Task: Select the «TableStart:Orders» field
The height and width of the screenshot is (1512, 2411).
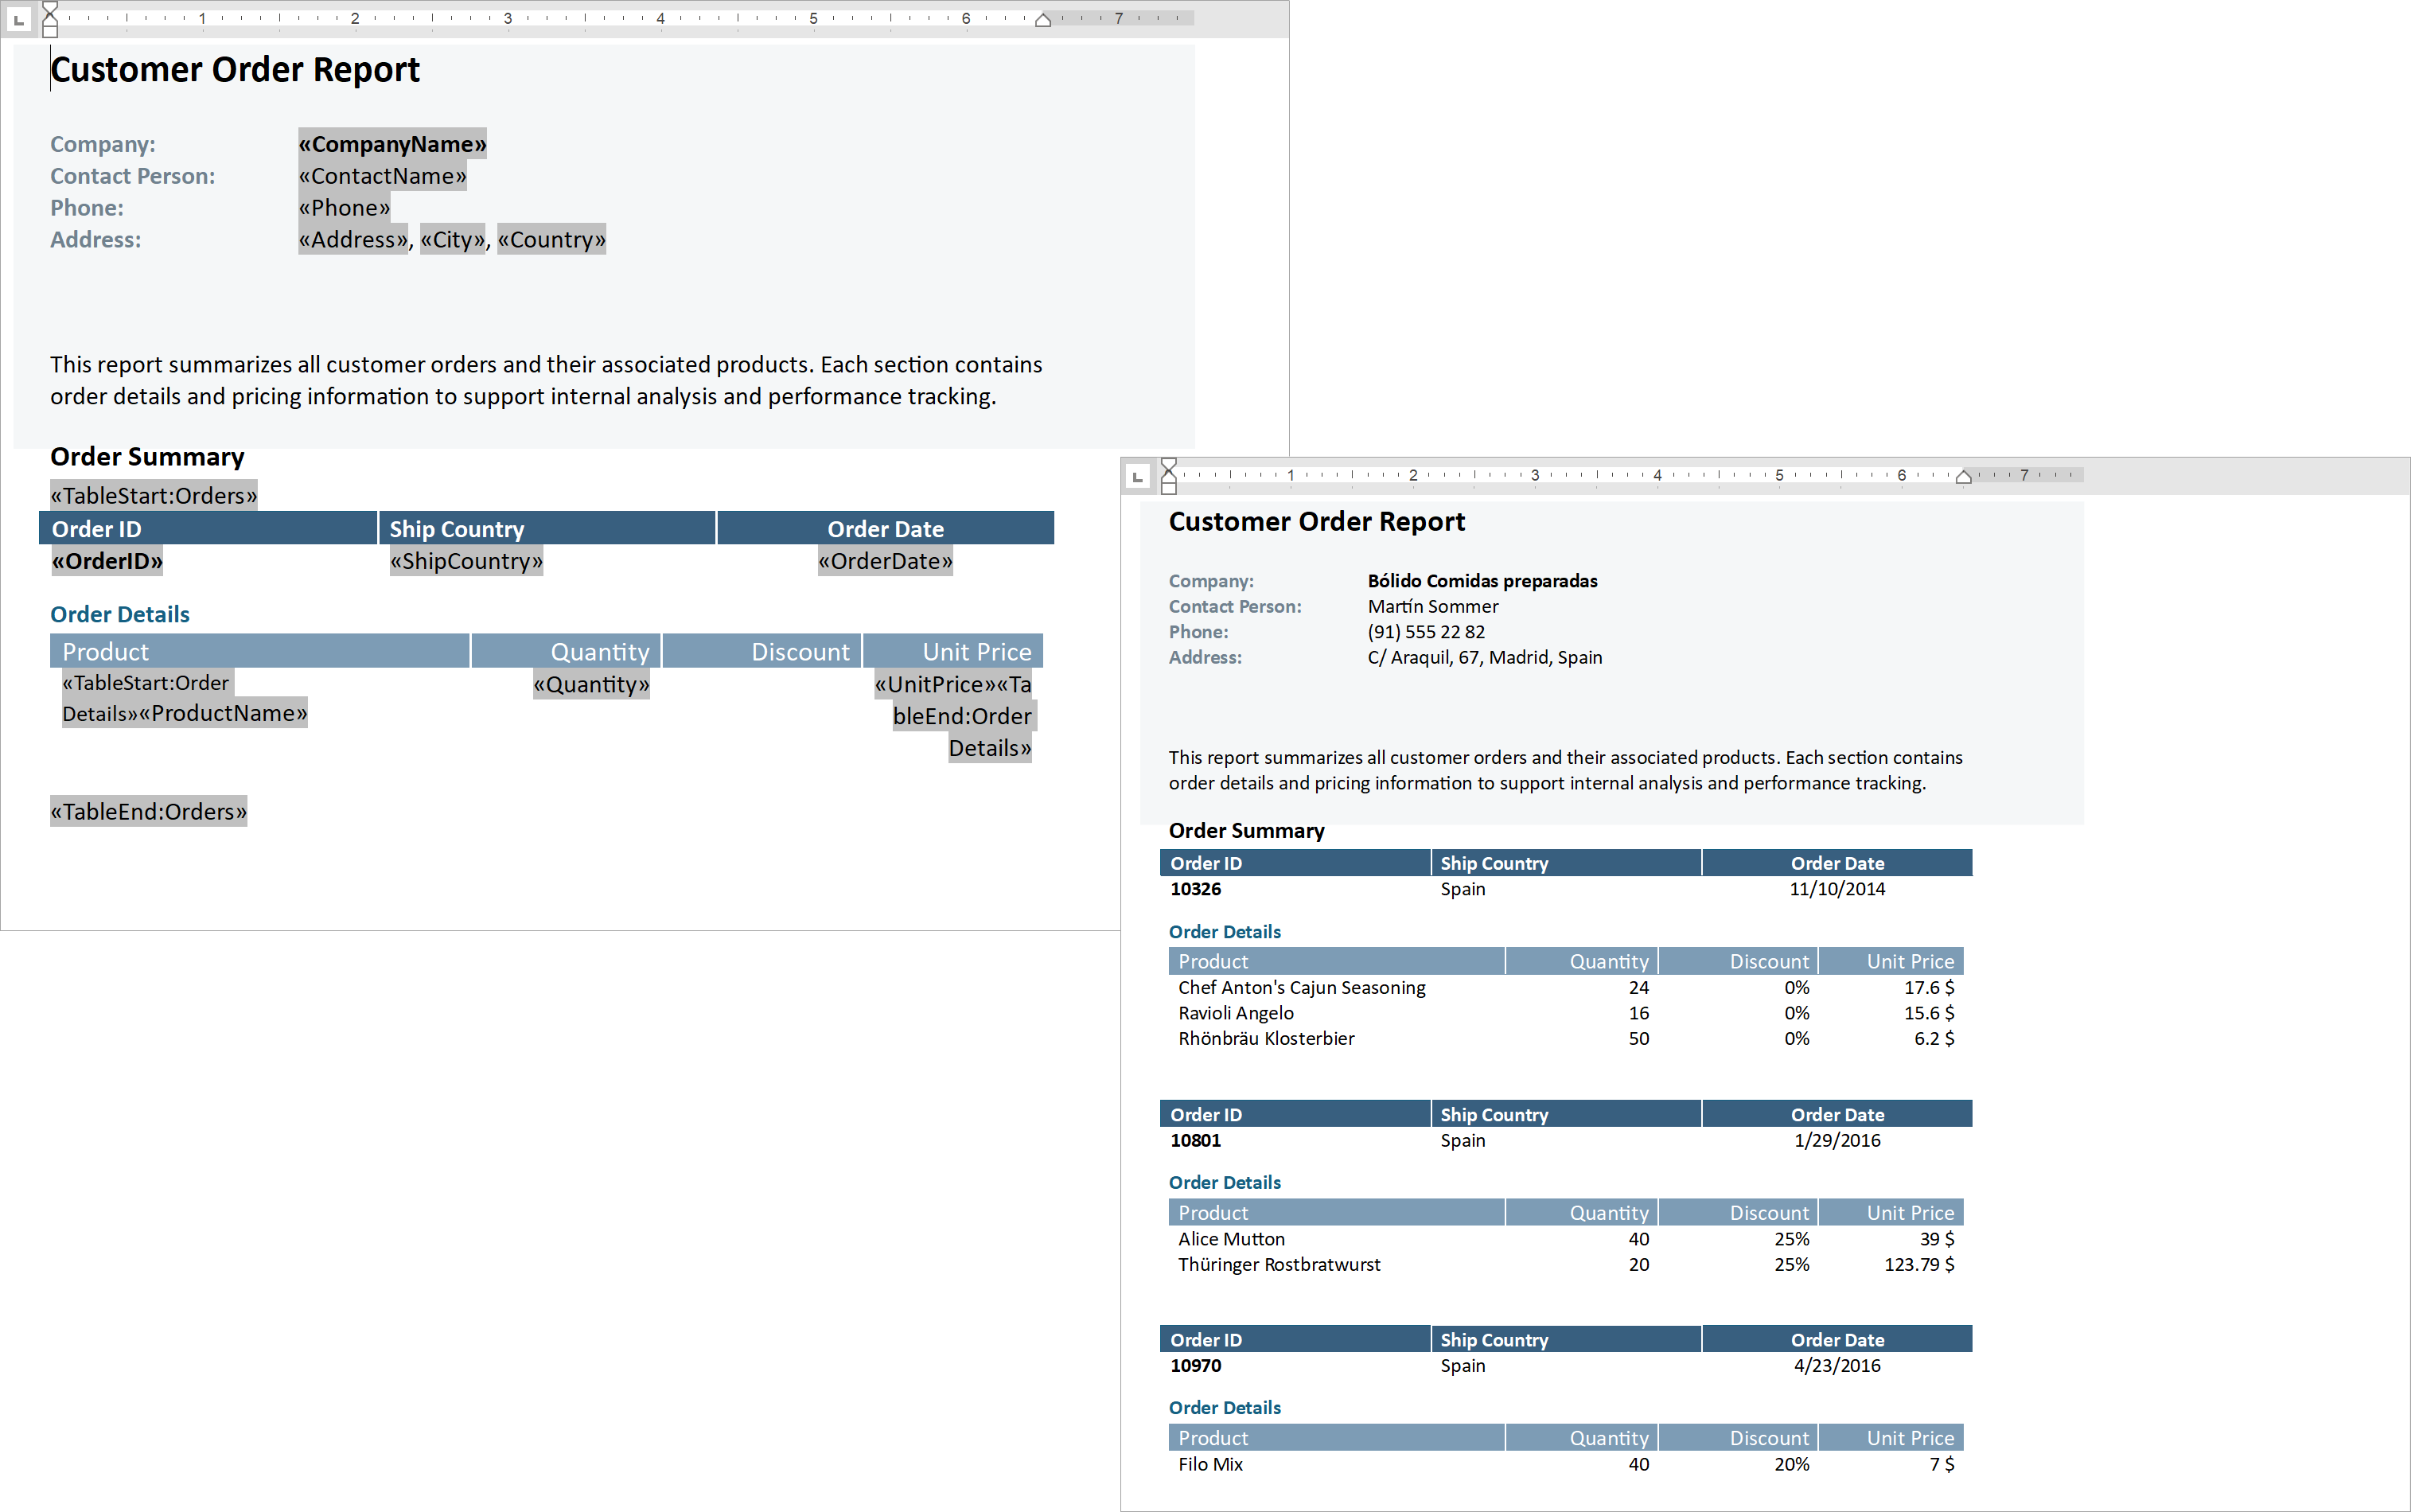Action: (x=153, y=494)
